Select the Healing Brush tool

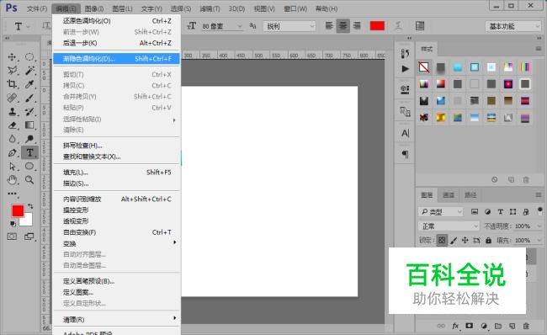pyautogui.click(x=13, y=98)
